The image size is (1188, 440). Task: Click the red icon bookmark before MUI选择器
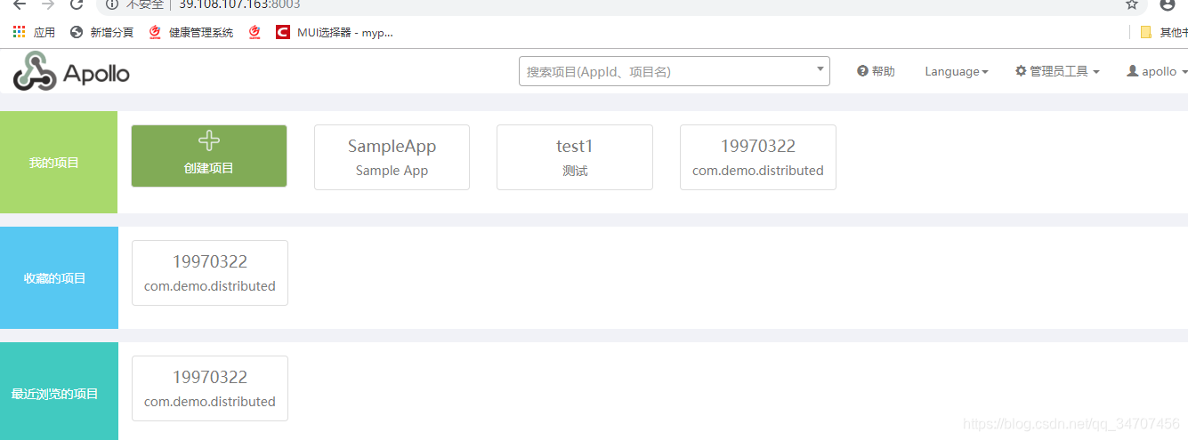tap(255, 32)
